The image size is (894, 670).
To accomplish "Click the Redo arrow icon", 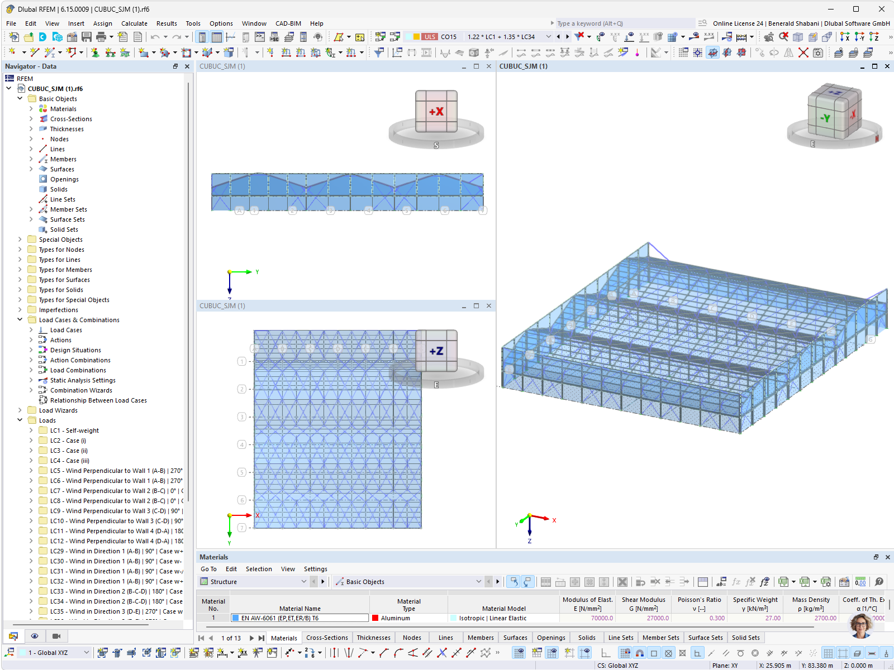I will click(177, 37).
